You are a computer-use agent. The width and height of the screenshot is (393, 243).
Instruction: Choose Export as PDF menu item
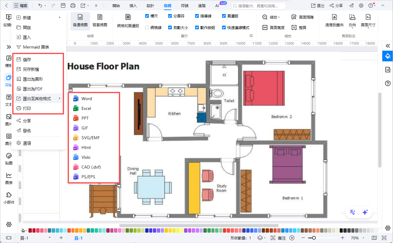[32, 89]
